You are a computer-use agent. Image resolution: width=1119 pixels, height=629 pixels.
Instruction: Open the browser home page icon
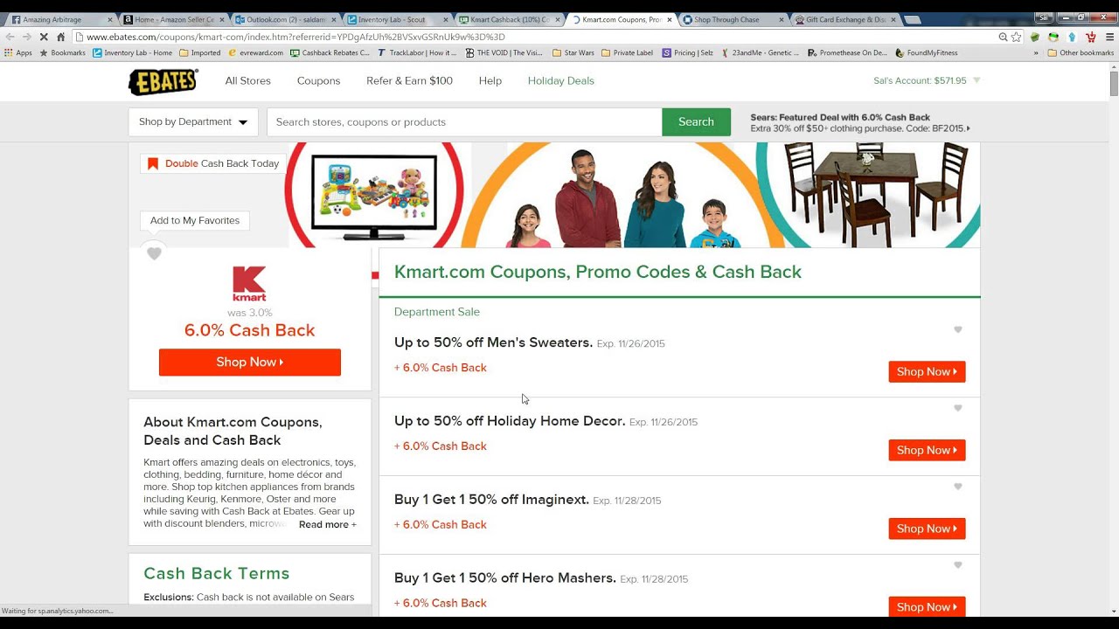(60, 37)
